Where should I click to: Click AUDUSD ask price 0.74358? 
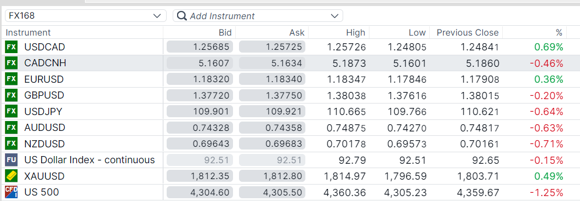(272, 128)
